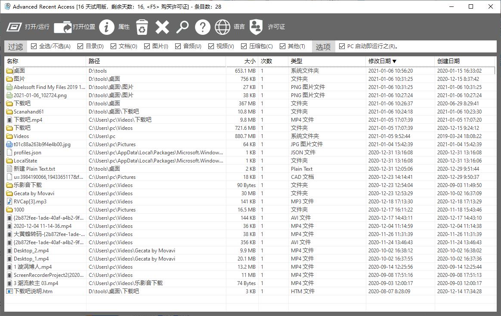Click the Open Location (打开位置) folder icon
Viewport: 501px width, 316px height.
pos(63,27)
